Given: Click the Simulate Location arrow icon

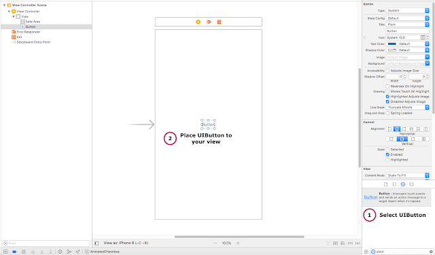Looking at the screenshot, I should 77,252.
